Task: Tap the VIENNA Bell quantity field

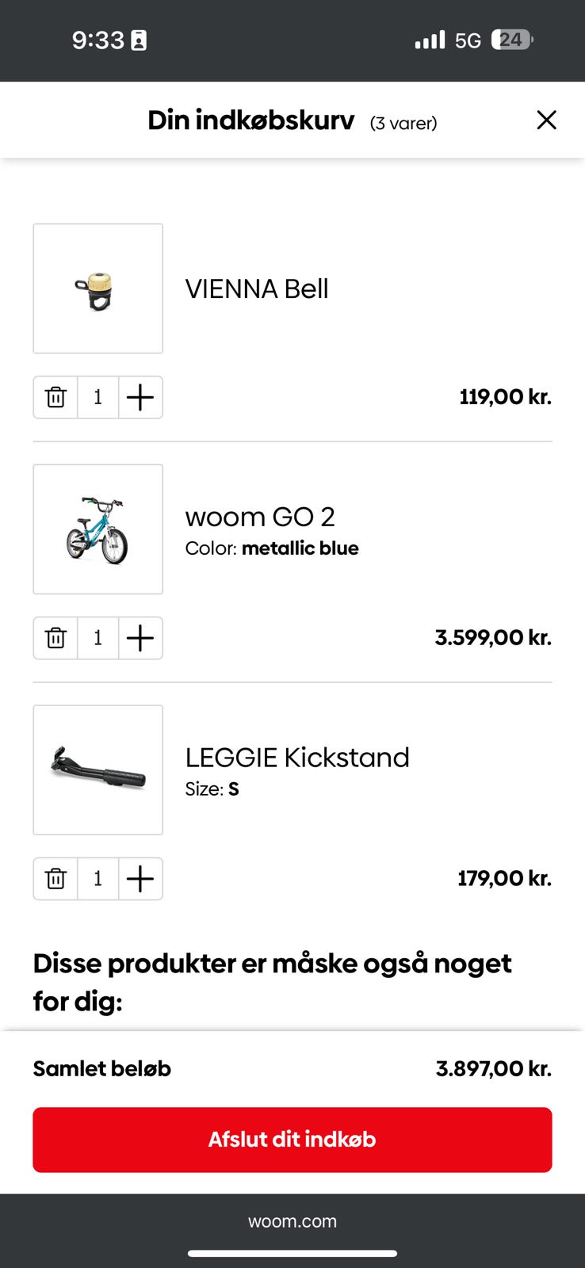Action: click(x=98, y=397)
